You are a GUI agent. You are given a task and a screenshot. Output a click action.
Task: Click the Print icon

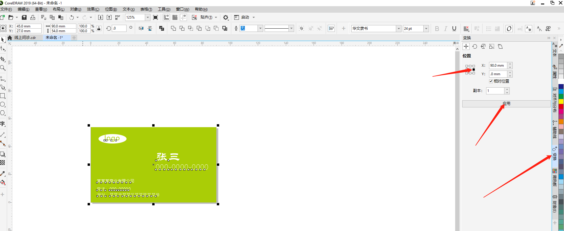tap(33, 17)
